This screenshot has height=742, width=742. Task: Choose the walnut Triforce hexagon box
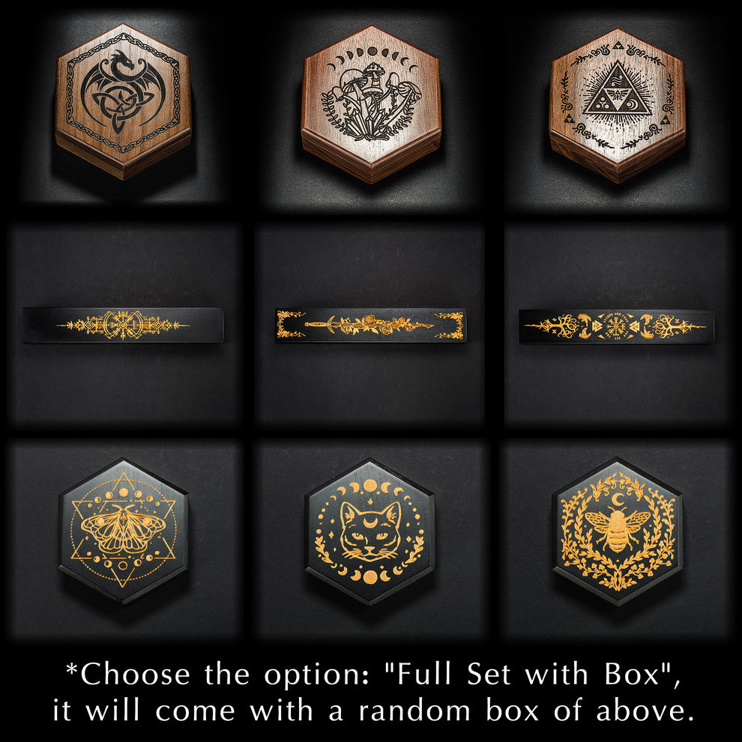[x=618, y=105]
